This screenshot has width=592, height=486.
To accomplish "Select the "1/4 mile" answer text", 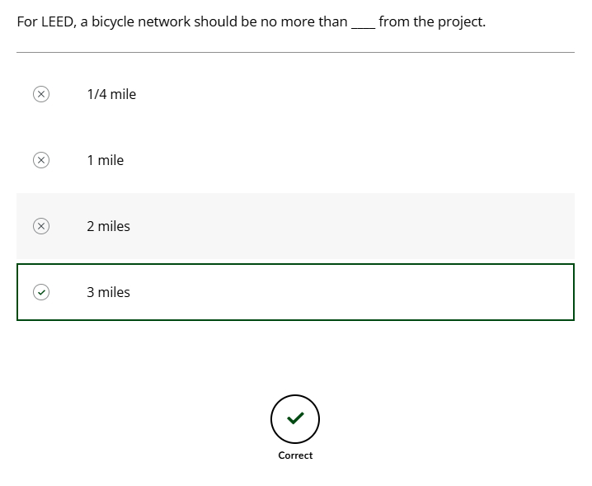I will tap(111, 94).
